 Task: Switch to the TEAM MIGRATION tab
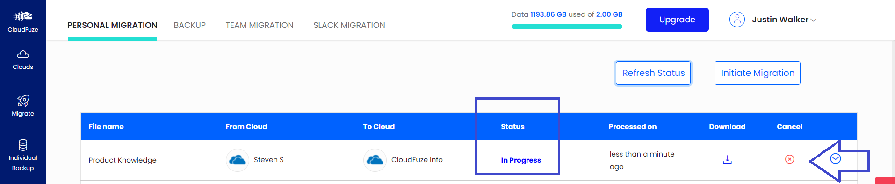coord(260,25)
